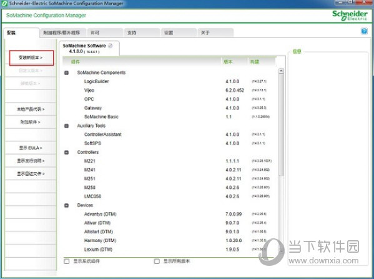Viewport: 374px width, 279px height.
Task: Click the SoMachine Configuration Manager heading
Action: [x=46, y=15]
